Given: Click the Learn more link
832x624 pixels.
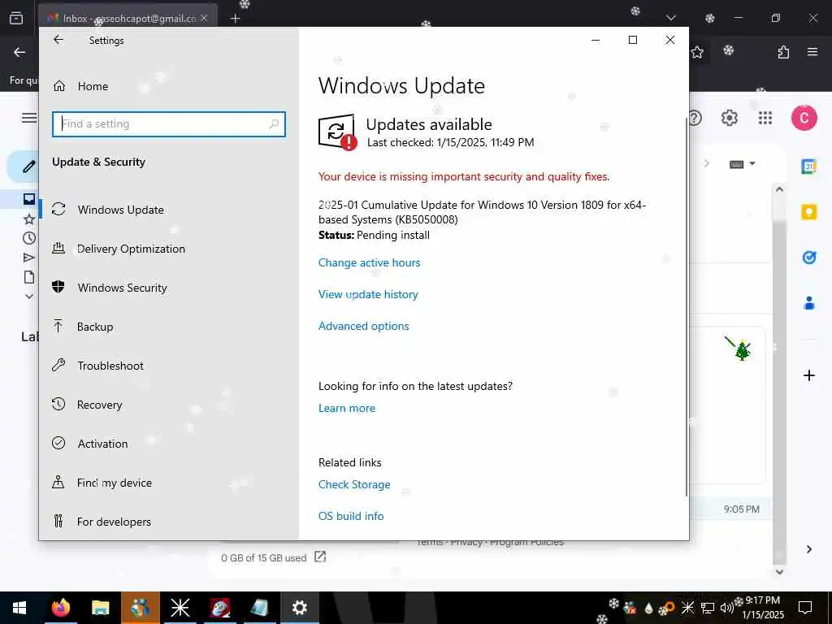Looking at the screenshot, I should pyautogui.click(x=346, y=408).
